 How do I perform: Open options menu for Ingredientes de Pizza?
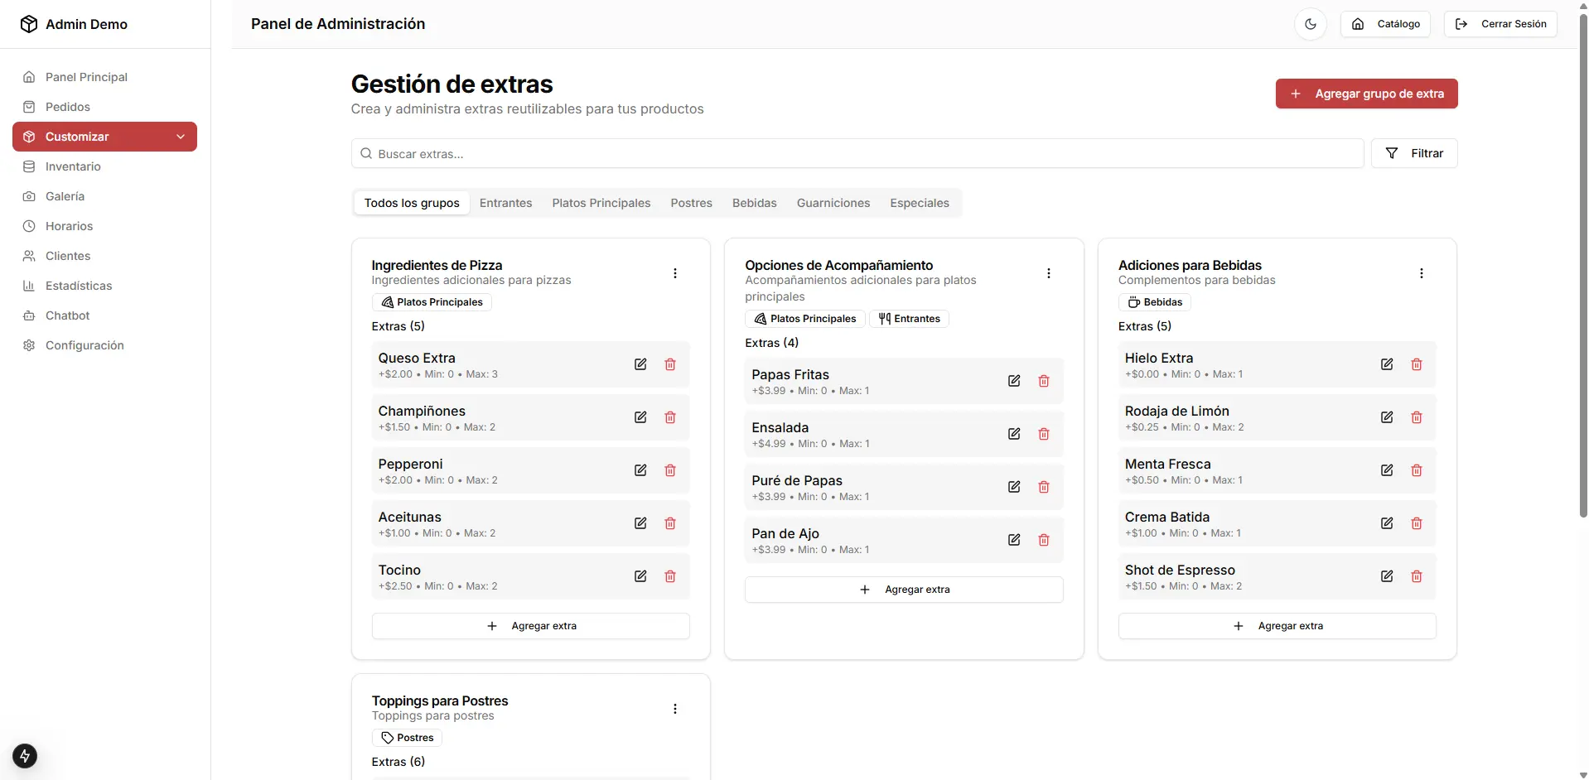pos(675,273)
